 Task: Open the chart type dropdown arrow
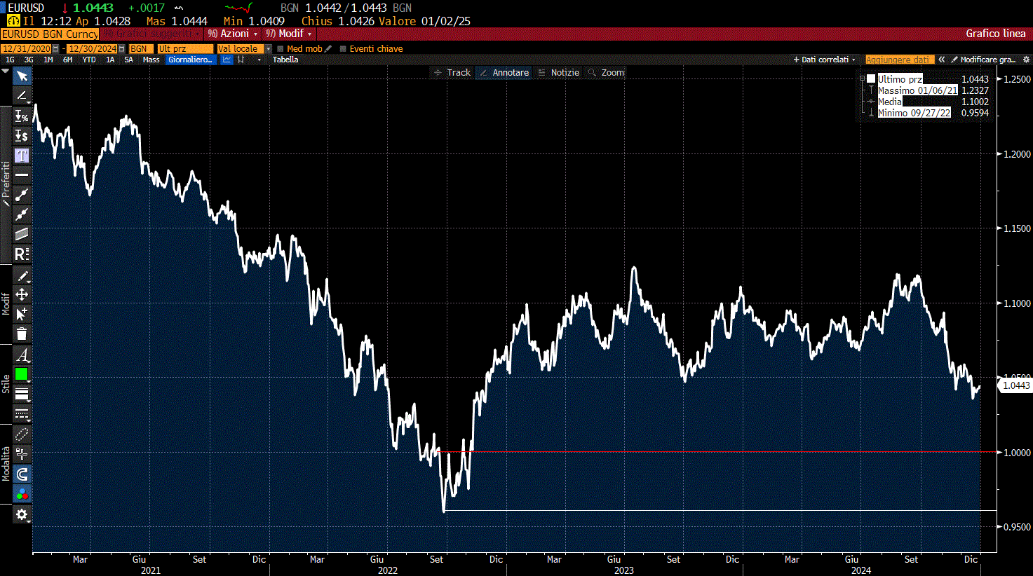[259, 60]
